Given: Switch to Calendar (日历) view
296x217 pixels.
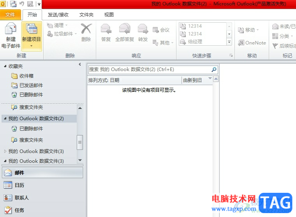Looking at the screenshot, I should click(42, 185).
